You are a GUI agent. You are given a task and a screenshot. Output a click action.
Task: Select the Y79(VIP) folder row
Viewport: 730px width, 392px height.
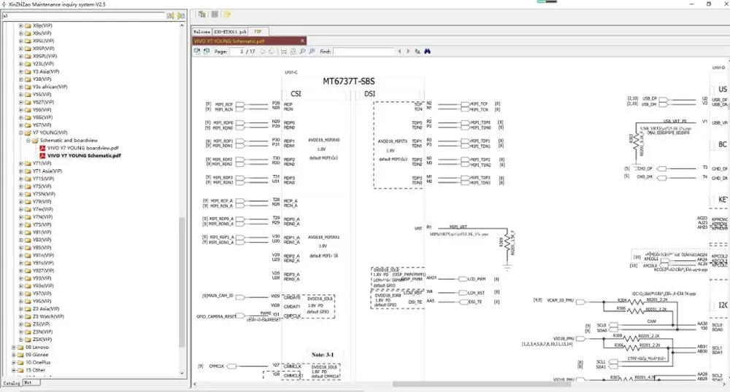point(42,202)
